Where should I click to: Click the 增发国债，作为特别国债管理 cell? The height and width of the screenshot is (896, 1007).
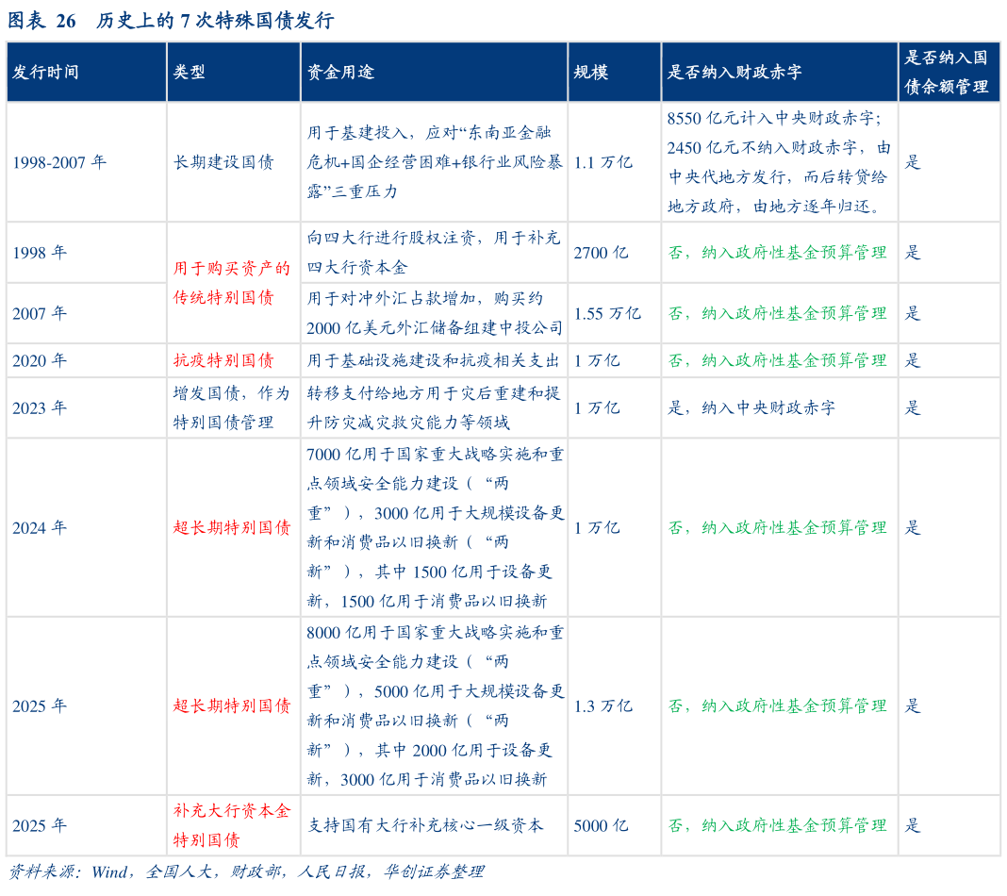231,407
